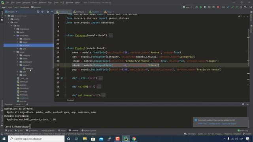Screen dimensions: 253x142
Task: Click the UTF-8 encoding status bar widget
Action: point(211,134)
